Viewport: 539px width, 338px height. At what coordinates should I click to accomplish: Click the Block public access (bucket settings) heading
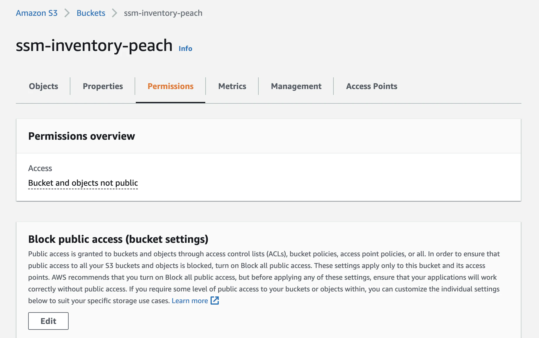point(118,239)
